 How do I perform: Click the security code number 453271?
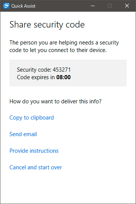tap(62, 70)
